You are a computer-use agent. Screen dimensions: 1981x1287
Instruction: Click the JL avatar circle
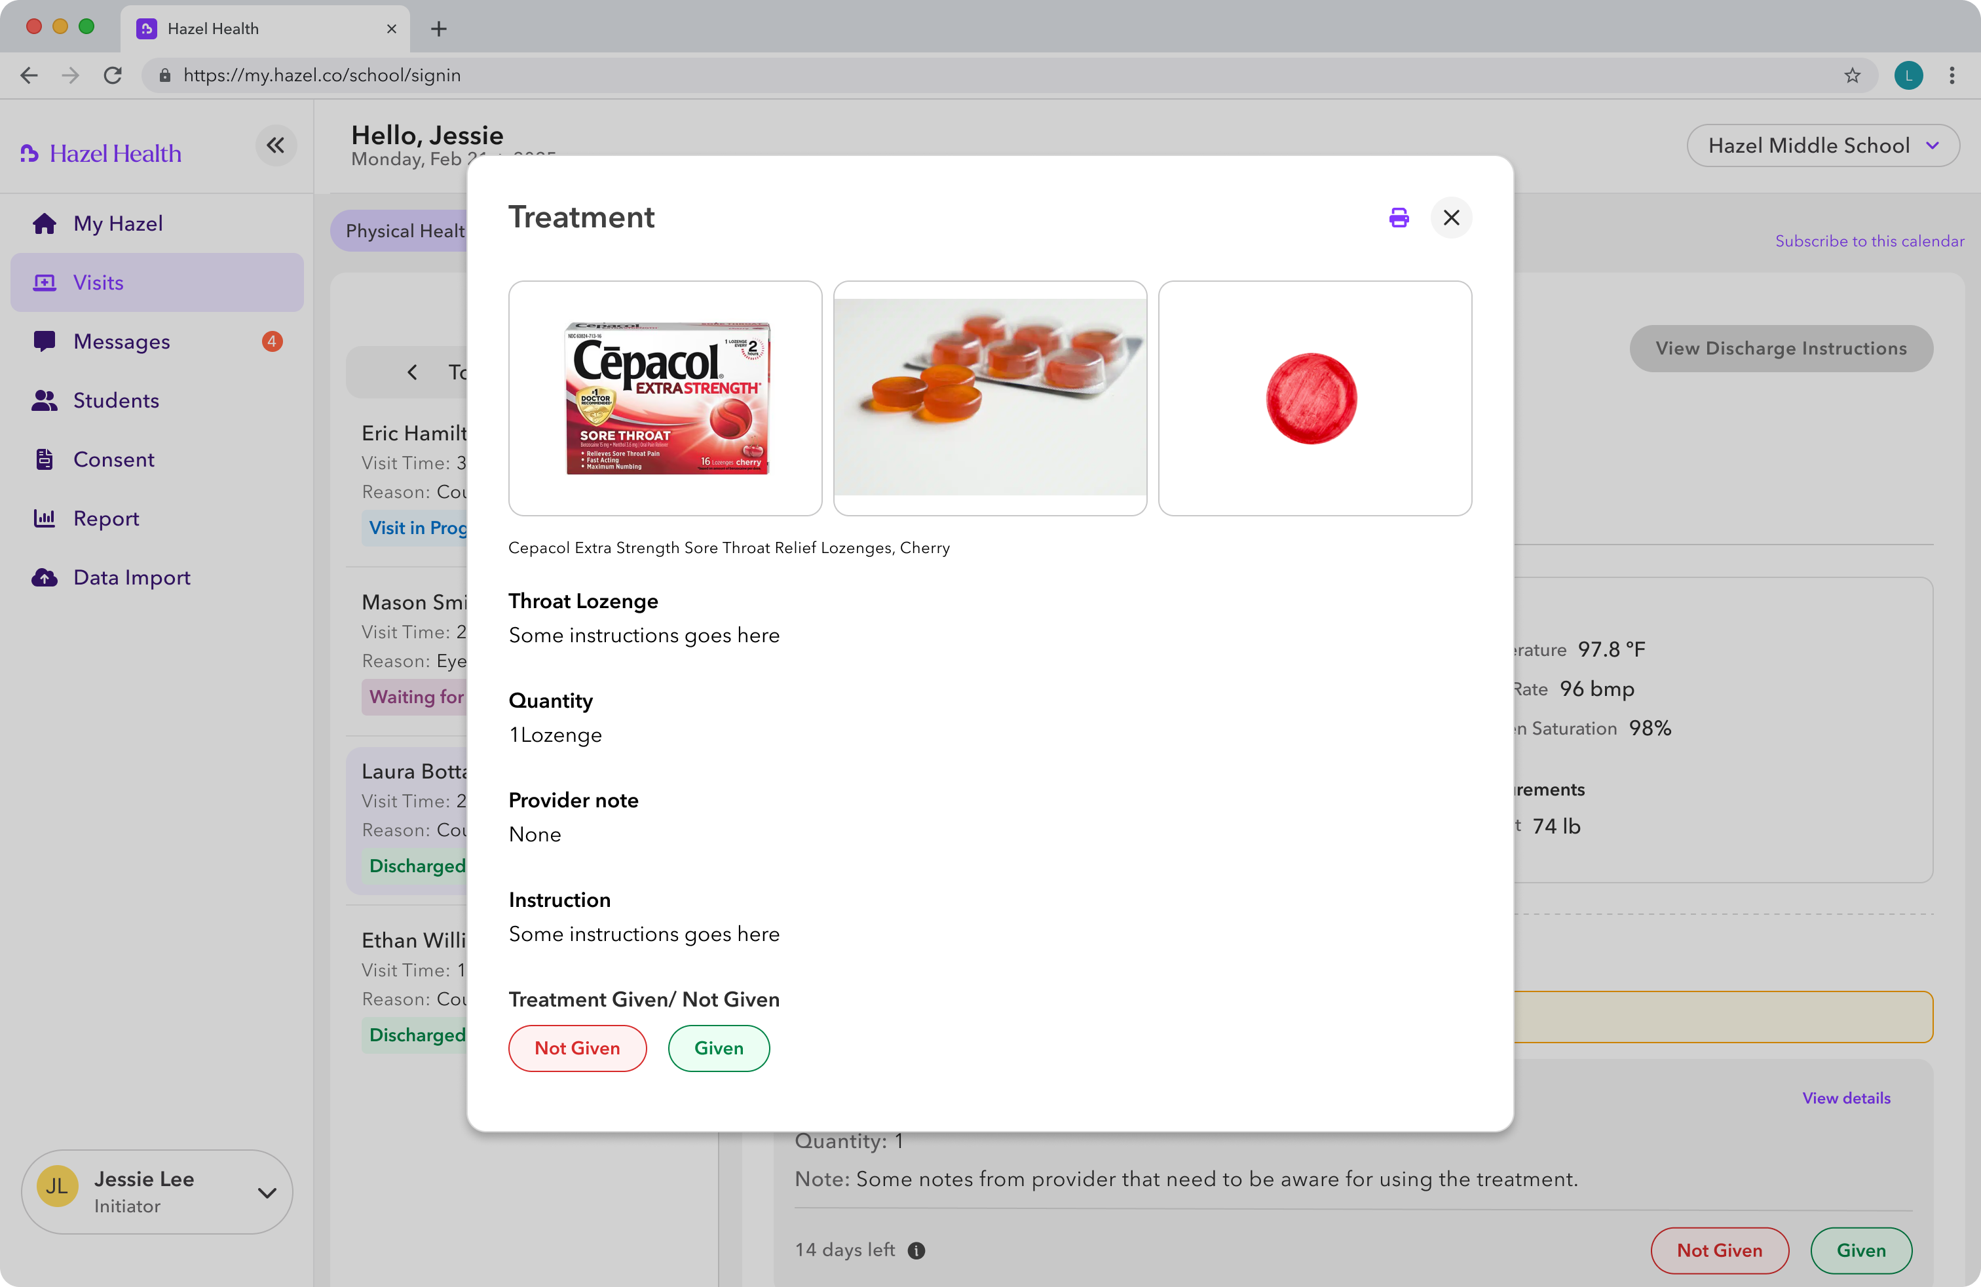58,1186
